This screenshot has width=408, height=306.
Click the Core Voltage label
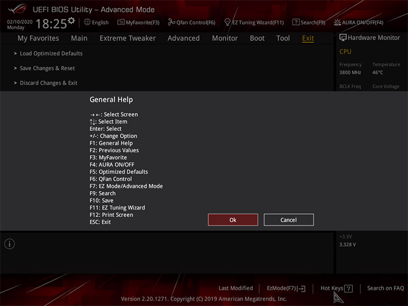pyautogui.click(x=386, y=86)
